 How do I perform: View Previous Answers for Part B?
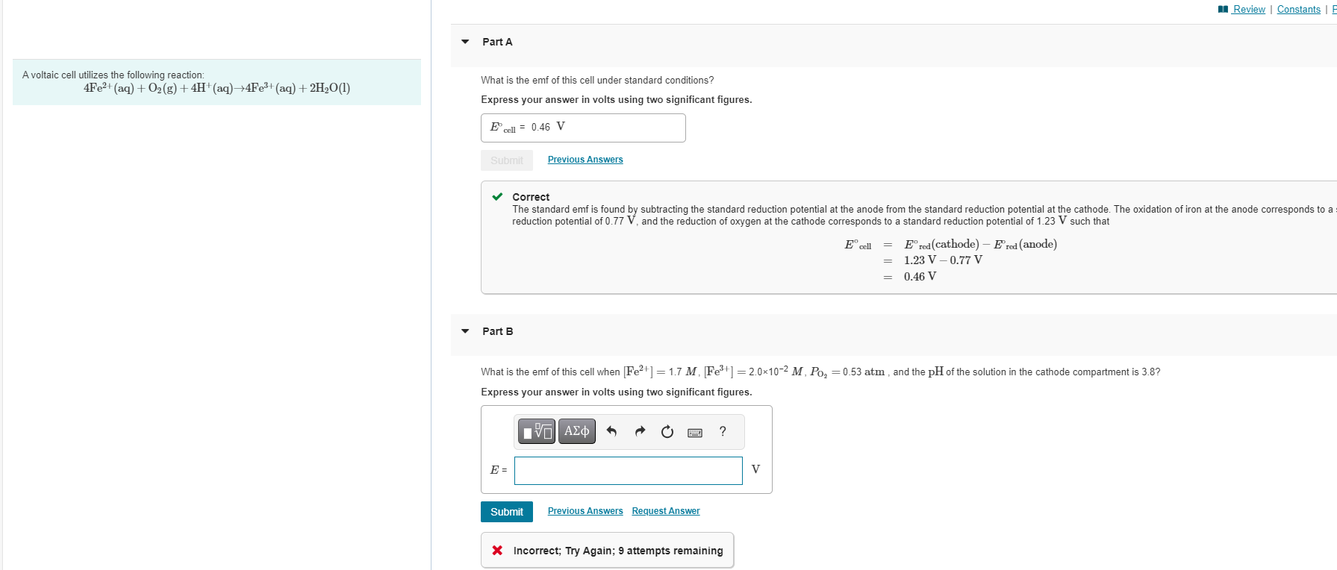coord(585,510)
